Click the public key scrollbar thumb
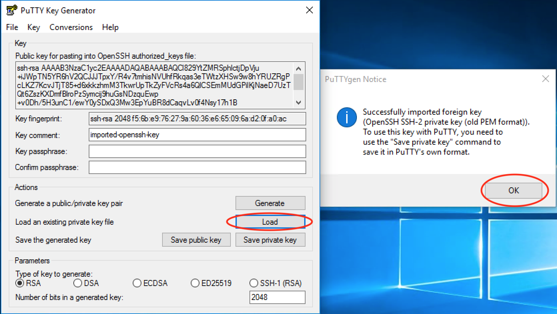Viewport: 557px width, 314px height. pos(299,82)
